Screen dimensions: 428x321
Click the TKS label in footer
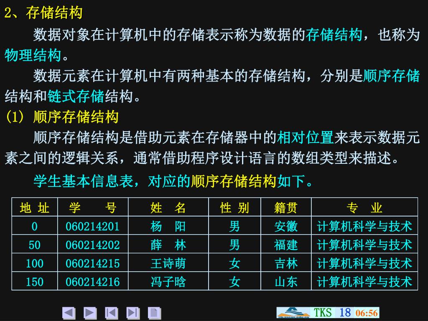tap(322, 313)
